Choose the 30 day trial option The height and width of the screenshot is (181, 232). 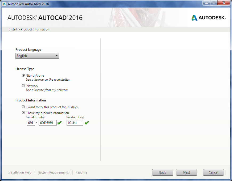coord(23,107)
